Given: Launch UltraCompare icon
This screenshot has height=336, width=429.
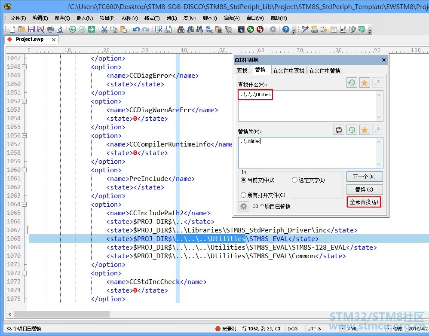Looking at the screenshot, I should point(241,29).
